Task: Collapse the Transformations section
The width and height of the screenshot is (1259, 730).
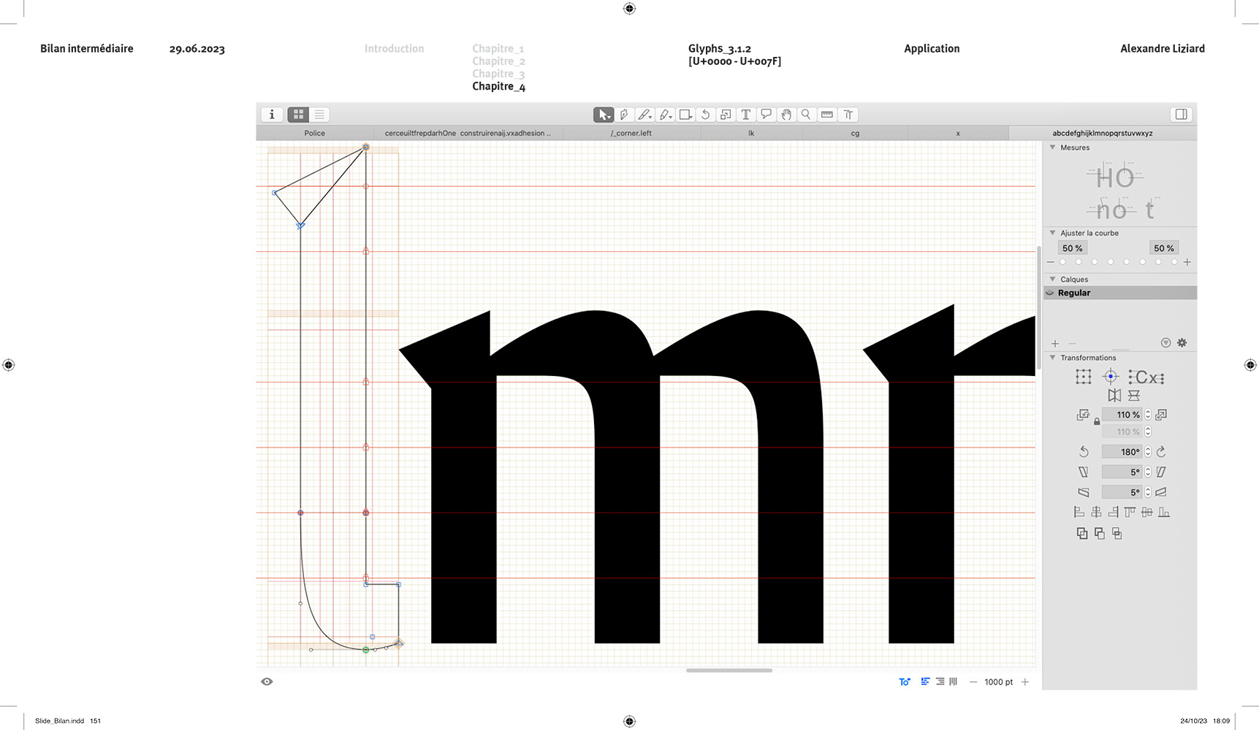Action: pos(1052,358)
